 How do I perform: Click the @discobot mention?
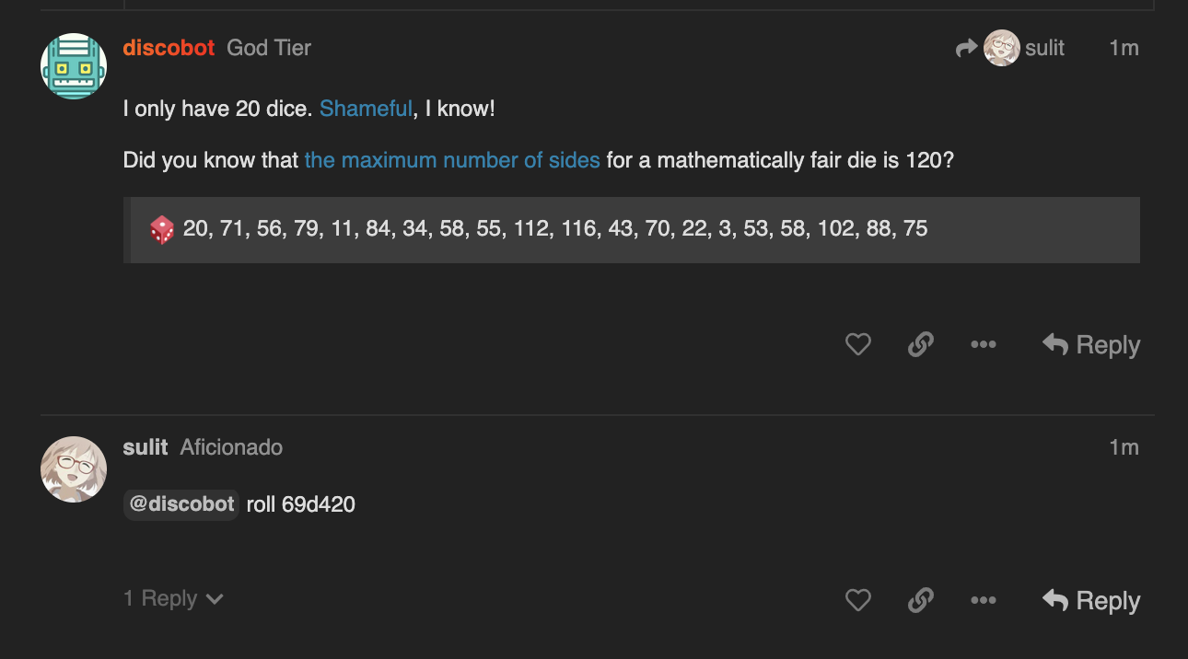[x=181, y=504]
